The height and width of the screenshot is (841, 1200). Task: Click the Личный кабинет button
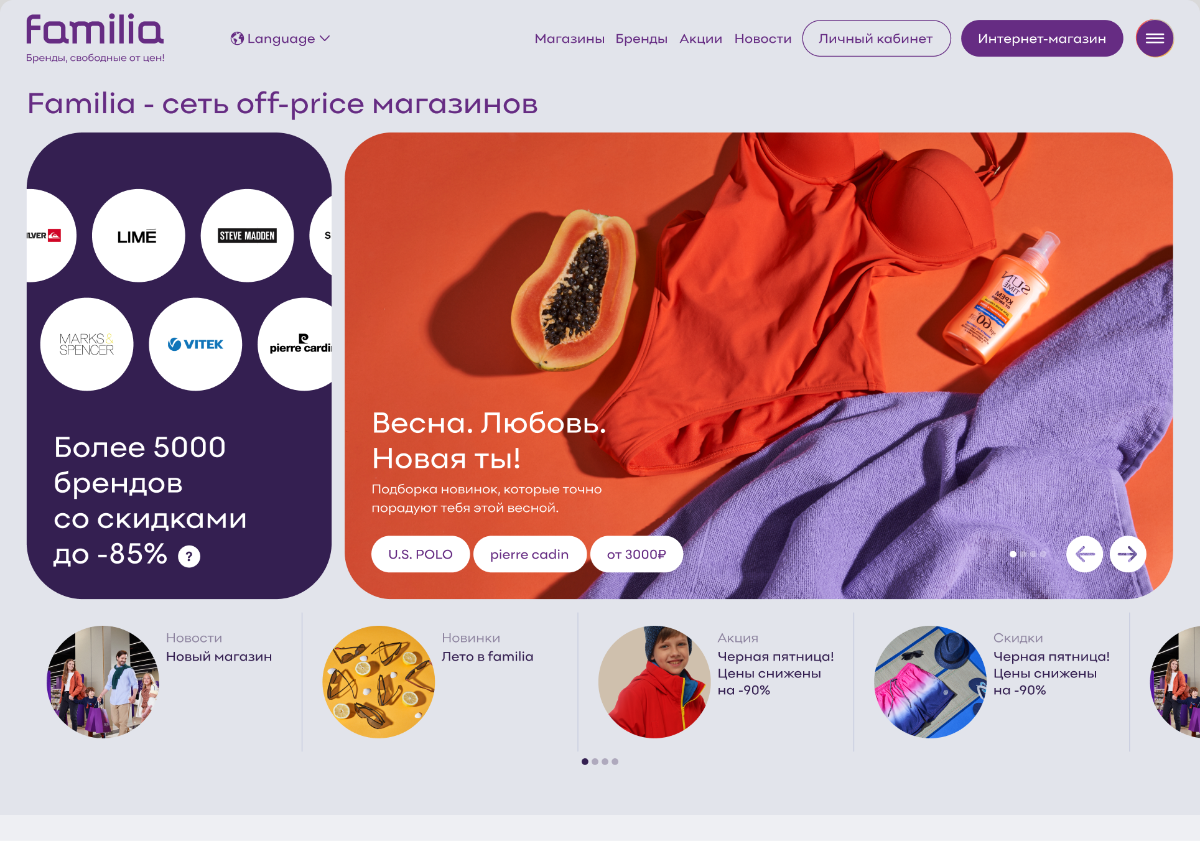[x=876, y=39]
